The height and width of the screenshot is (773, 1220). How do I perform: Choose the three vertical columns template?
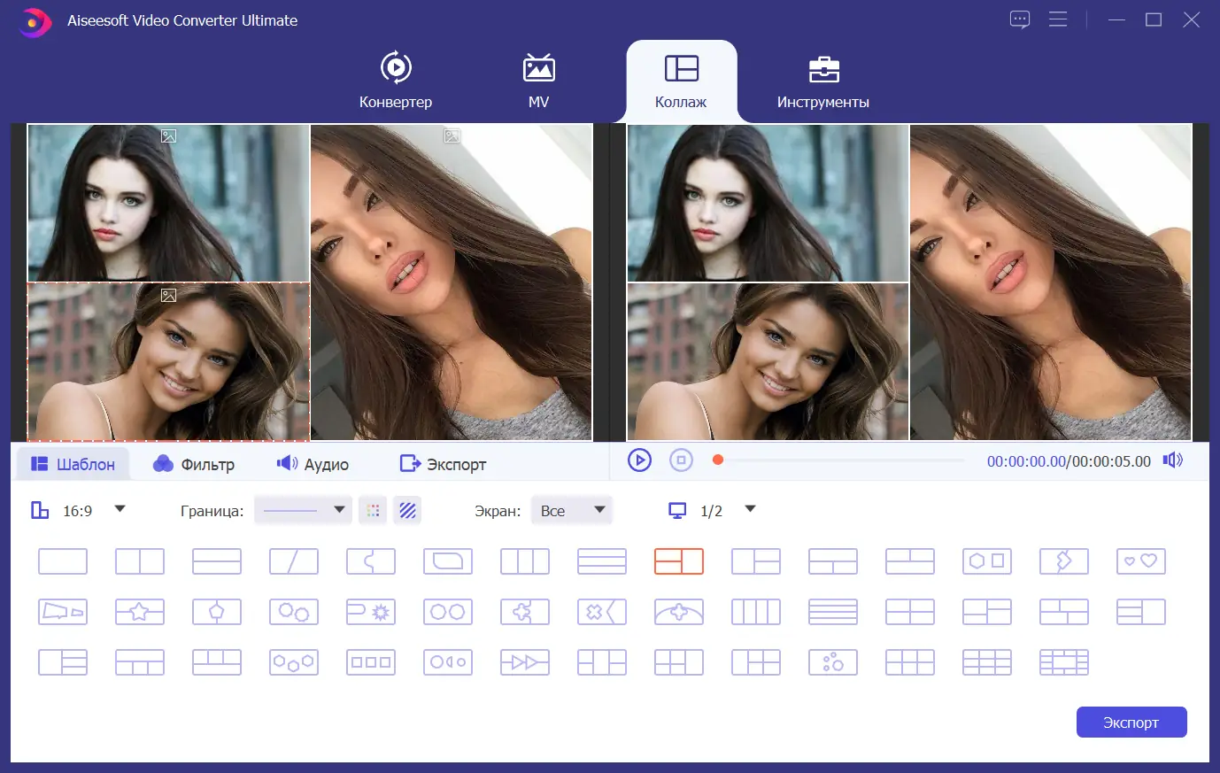point(525,561)
